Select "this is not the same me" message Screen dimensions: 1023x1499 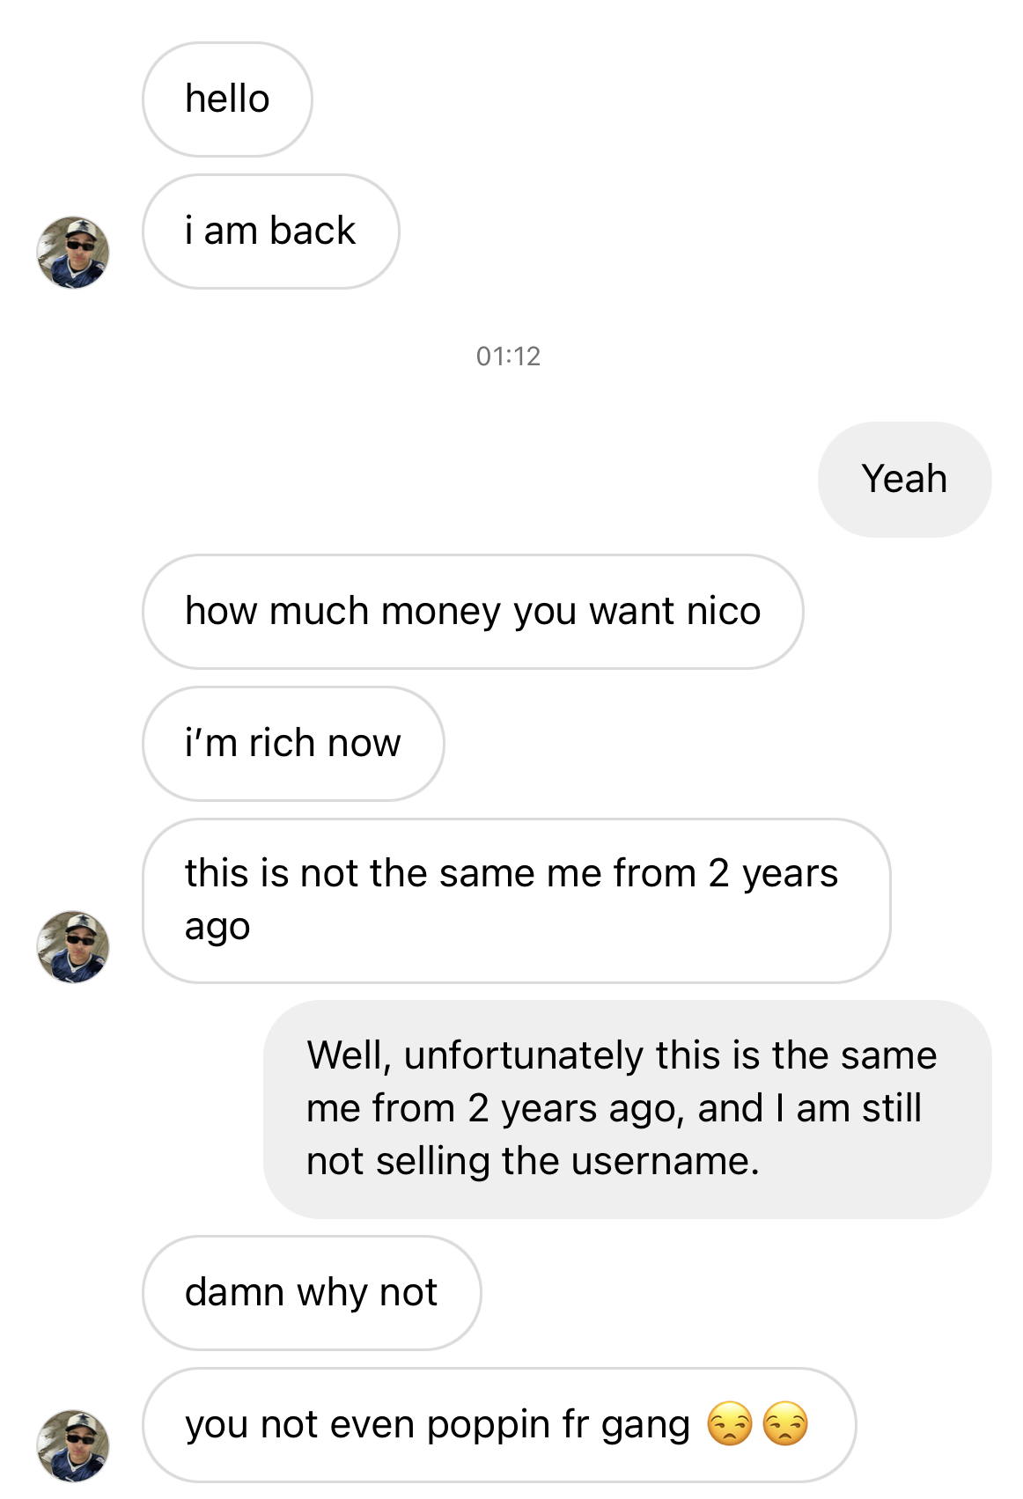(x=516, y=900)
